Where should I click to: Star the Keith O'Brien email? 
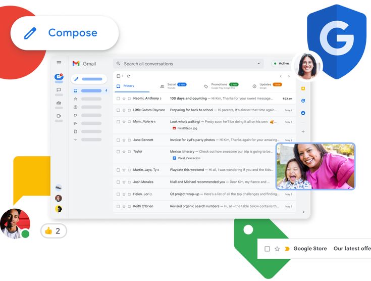tap(124, 206)
